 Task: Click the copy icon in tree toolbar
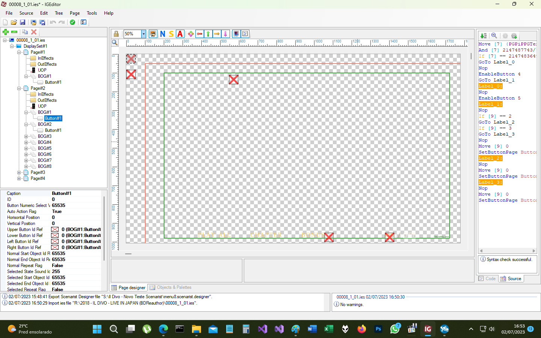point(25,32)
